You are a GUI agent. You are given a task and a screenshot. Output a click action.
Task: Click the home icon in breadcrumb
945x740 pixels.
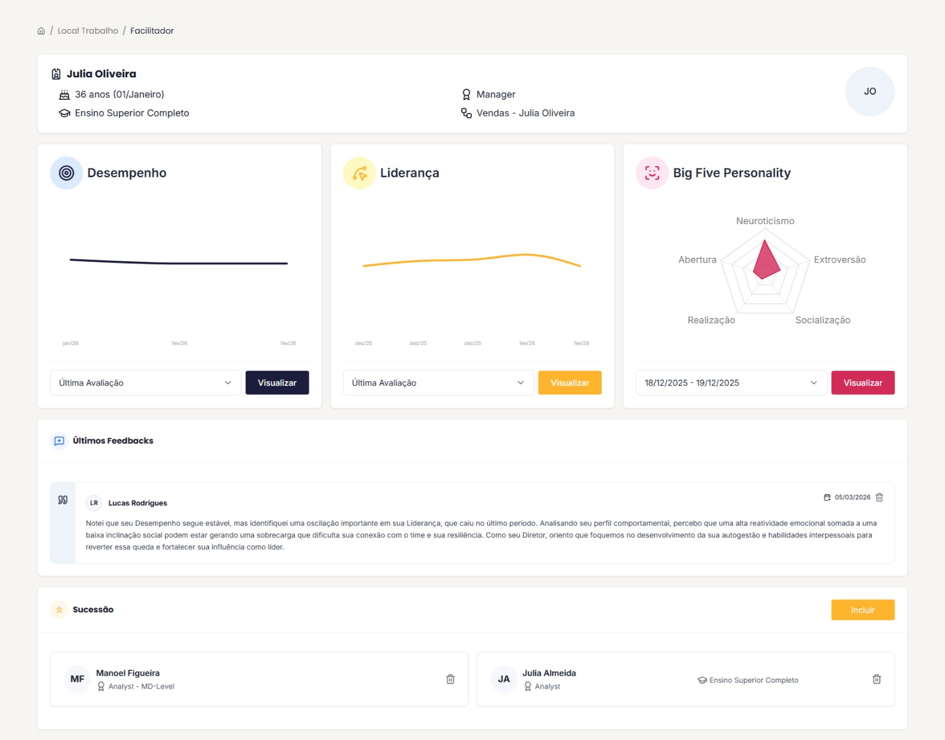tap(41, 31)
